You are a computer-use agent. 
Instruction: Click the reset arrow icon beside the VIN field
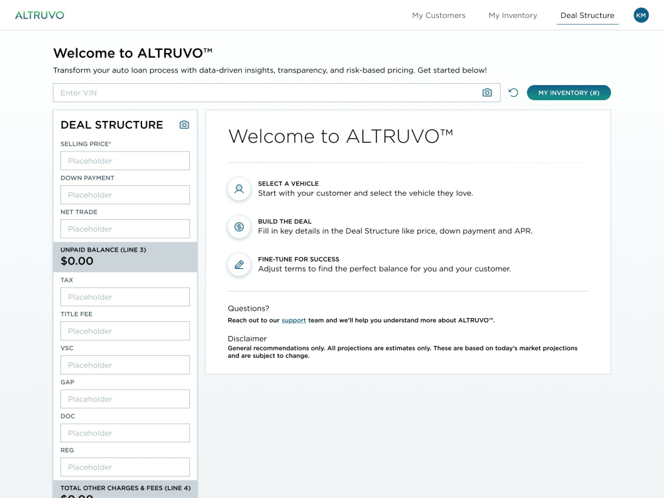coord(513,93)
